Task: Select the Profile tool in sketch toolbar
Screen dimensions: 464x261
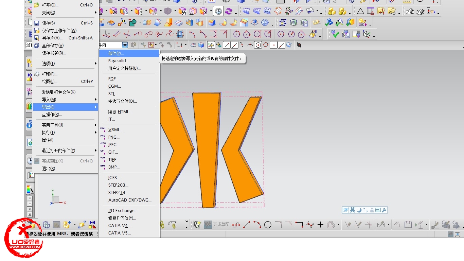Action: [236, 224]
